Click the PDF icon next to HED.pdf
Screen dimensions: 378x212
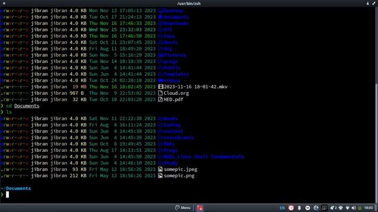160,100
